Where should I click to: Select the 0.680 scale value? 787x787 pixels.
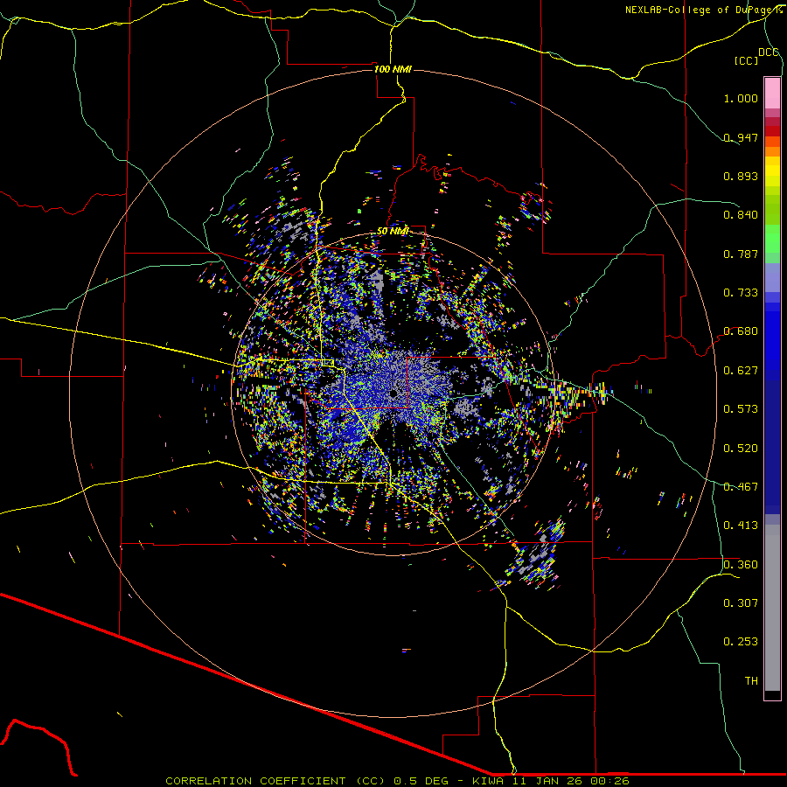[x=741, y=331]
